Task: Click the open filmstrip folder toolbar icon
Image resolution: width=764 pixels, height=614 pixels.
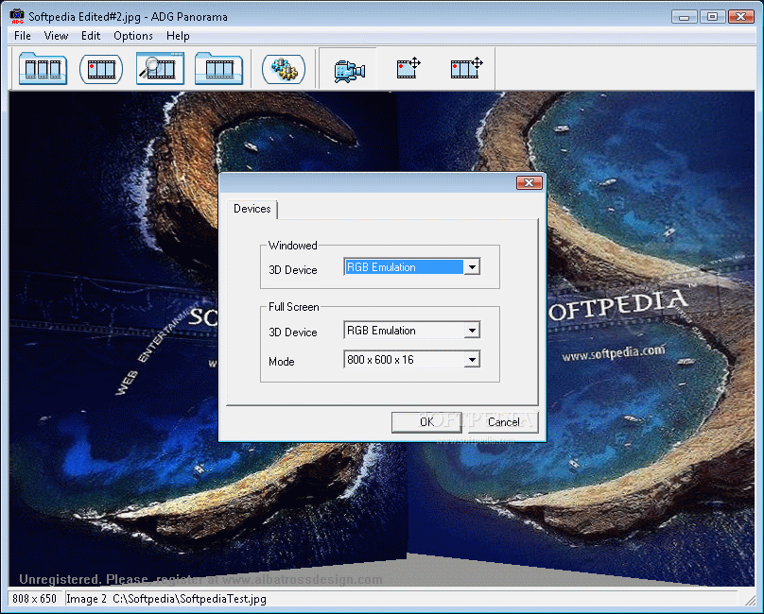Action: tap(43, 69)
